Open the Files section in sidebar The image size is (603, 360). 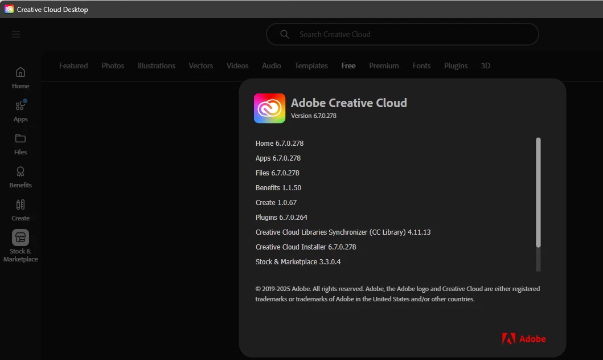point(20,144)
